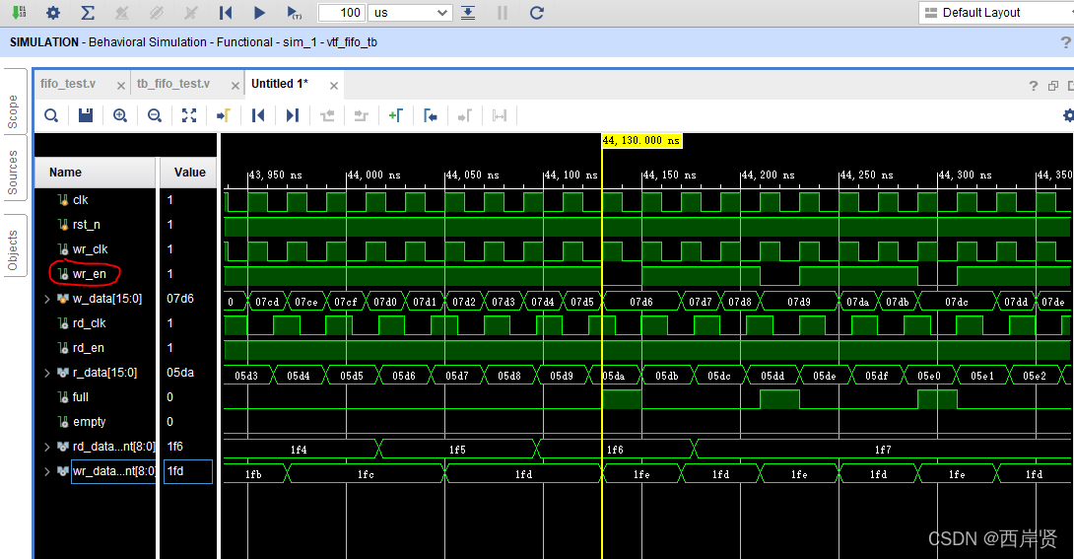Open the simulation settings gear icon

[53, 13]
